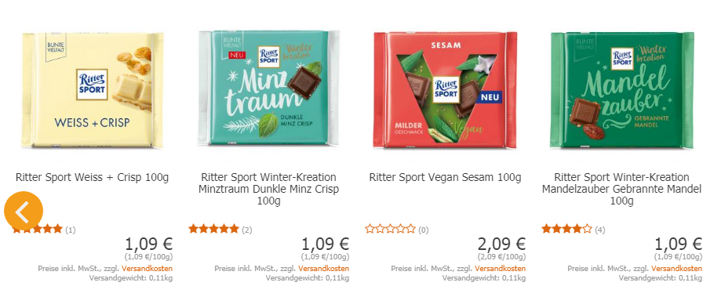Click five-star rating under Minztraum product
714x286 pixels.
click(213, 229)
